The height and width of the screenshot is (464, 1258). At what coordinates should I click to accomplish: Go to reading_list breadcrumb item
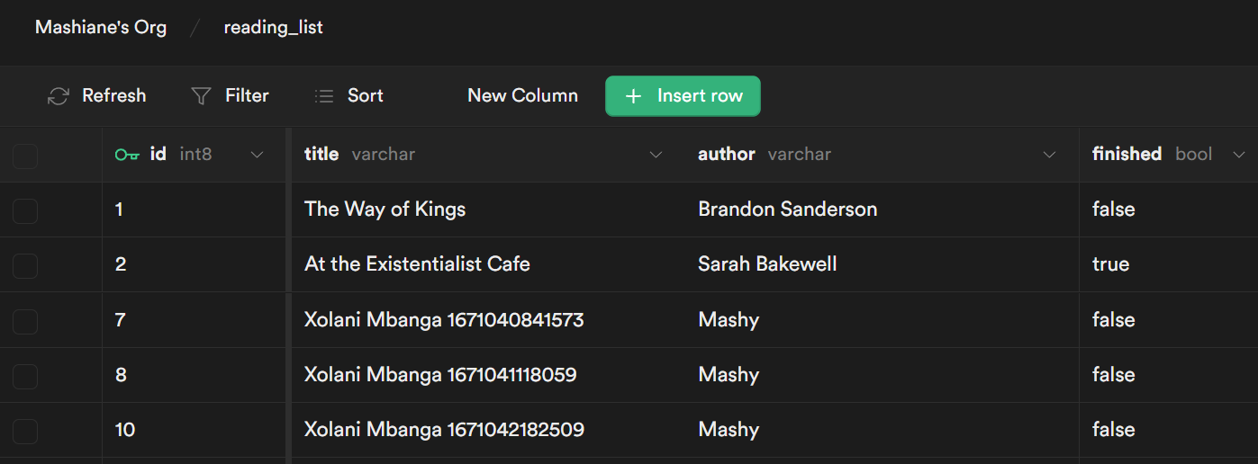pyautogui.click(x=273, y=28)
